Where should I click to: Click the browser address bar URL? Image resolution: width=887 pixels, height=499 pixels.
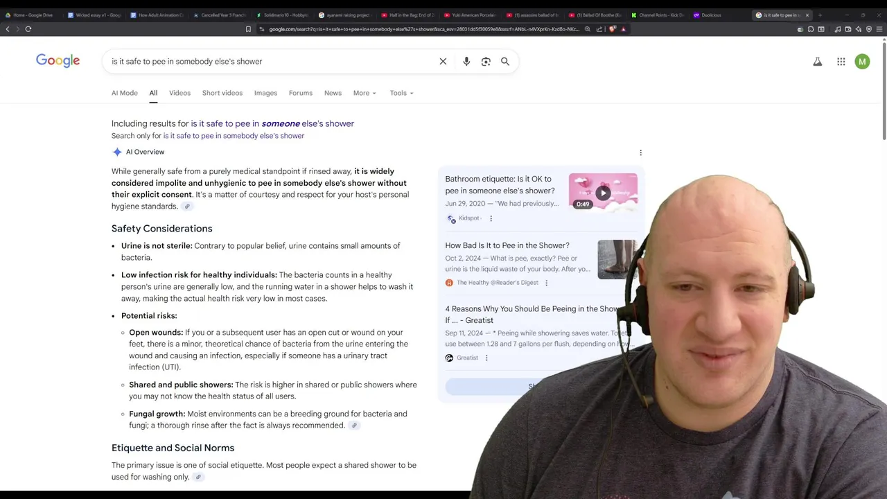pyautogui.click(x=424, y=29)
